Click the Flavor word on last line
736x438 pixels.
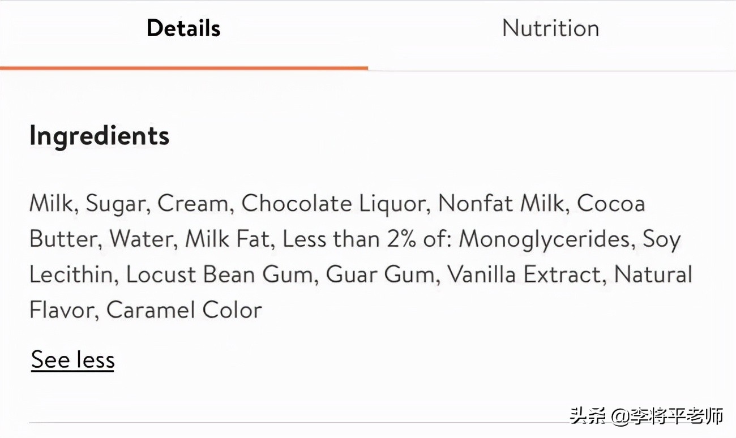point(62,310)
